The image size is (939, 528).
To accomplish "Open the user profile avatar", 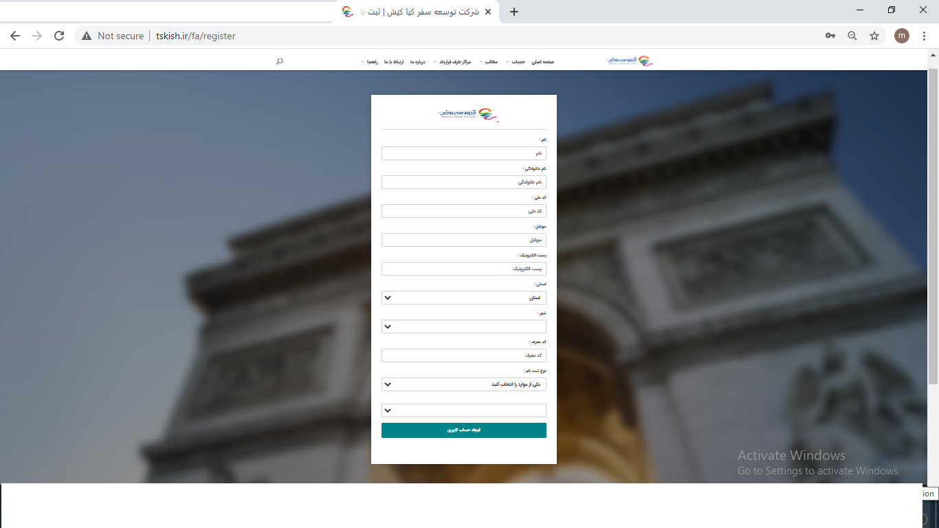I will [x=901, y=36].
